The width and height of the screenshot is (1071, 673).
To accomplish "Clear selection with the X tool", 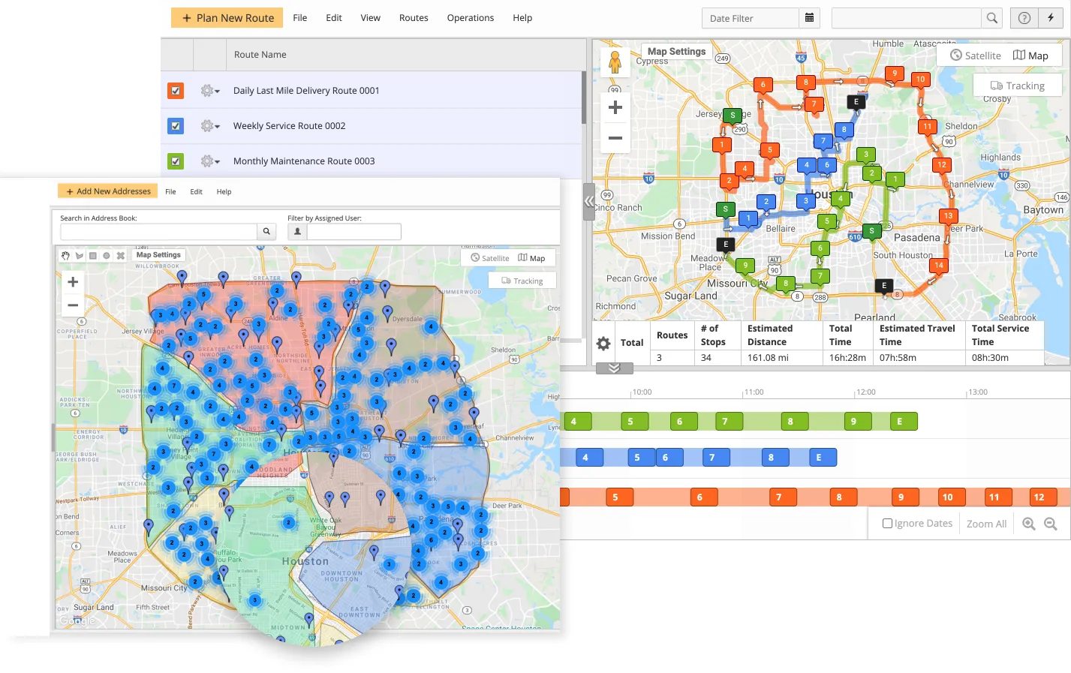I will (x=120, y=256).
